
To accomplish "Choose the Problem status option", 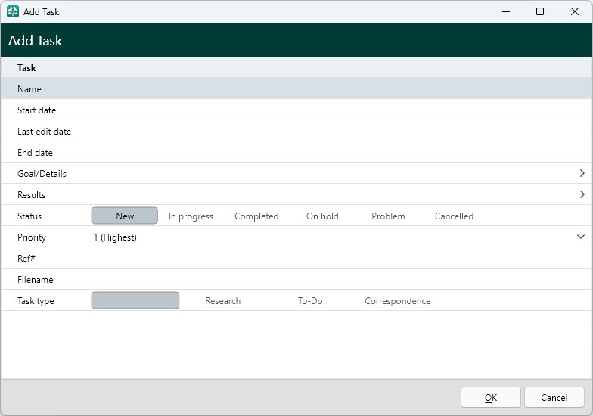I will point(388,216).
